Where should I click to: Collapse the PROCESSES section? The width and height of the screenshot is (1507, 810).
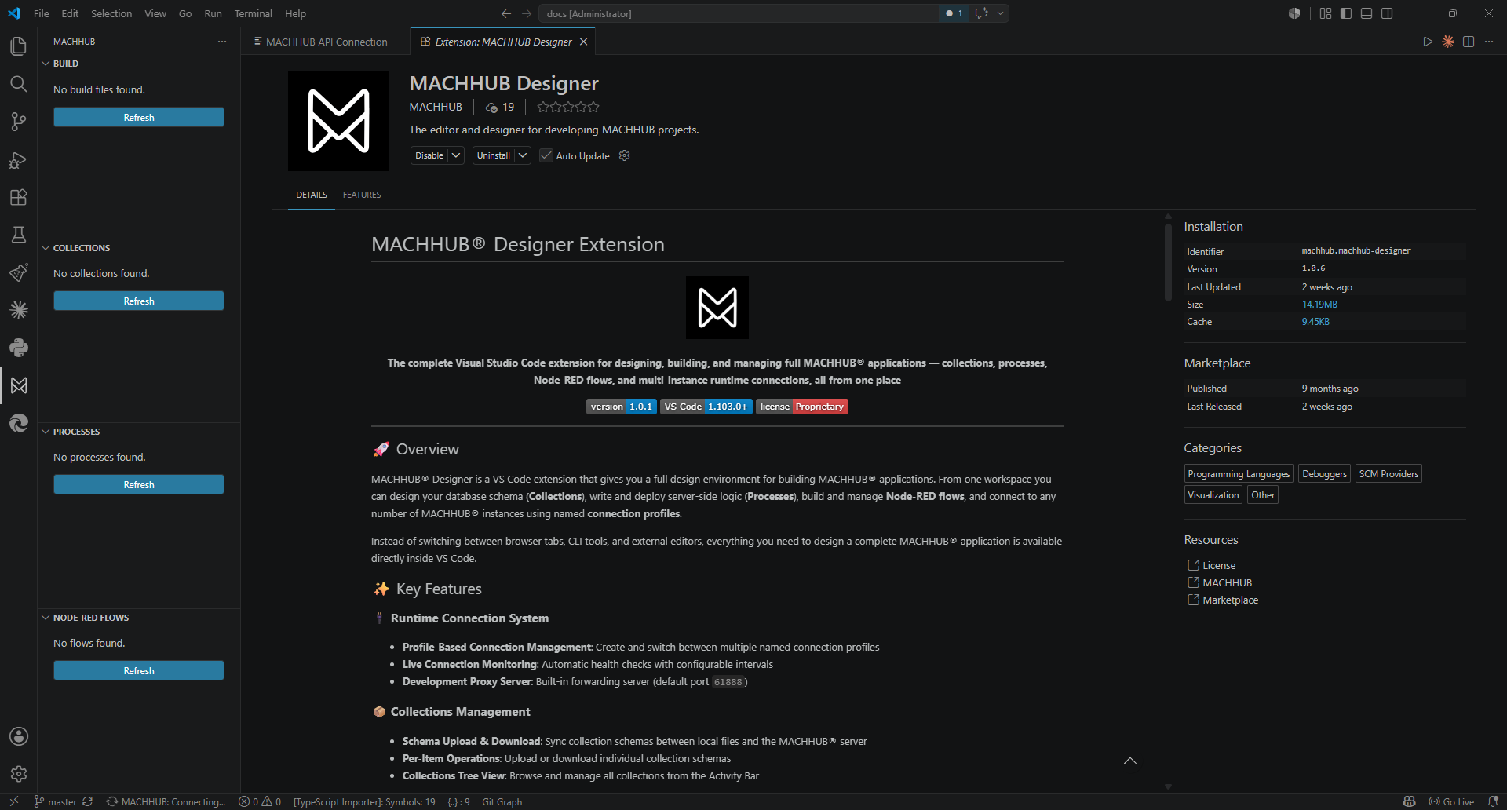click(x=46, y=432)
